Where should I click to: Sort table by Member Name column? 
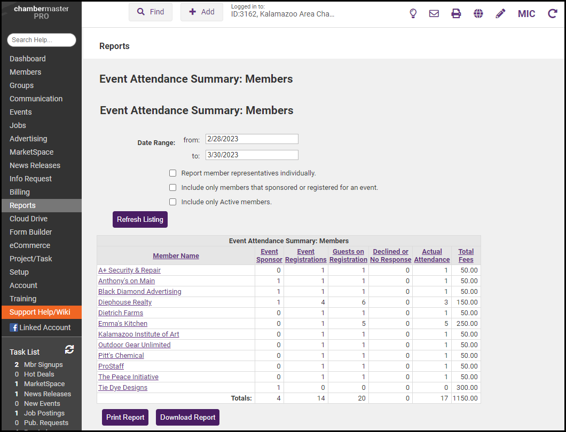click(x=176, y=256)
